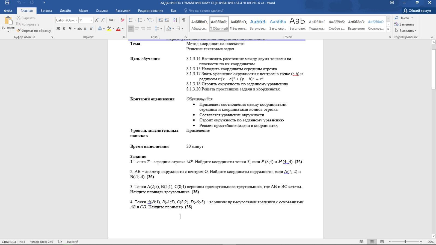Expand the styles gallery
The width and height of the screenshot is (436, 245).
point(388,29)
